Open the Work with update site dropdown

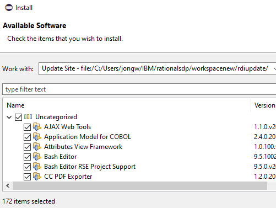(x=274, y=68)
